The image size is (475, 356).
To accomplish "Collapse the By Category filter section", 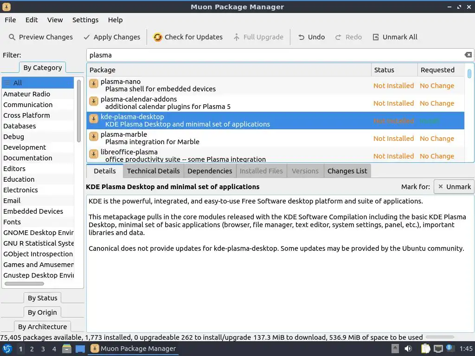I will pos(42,68).
